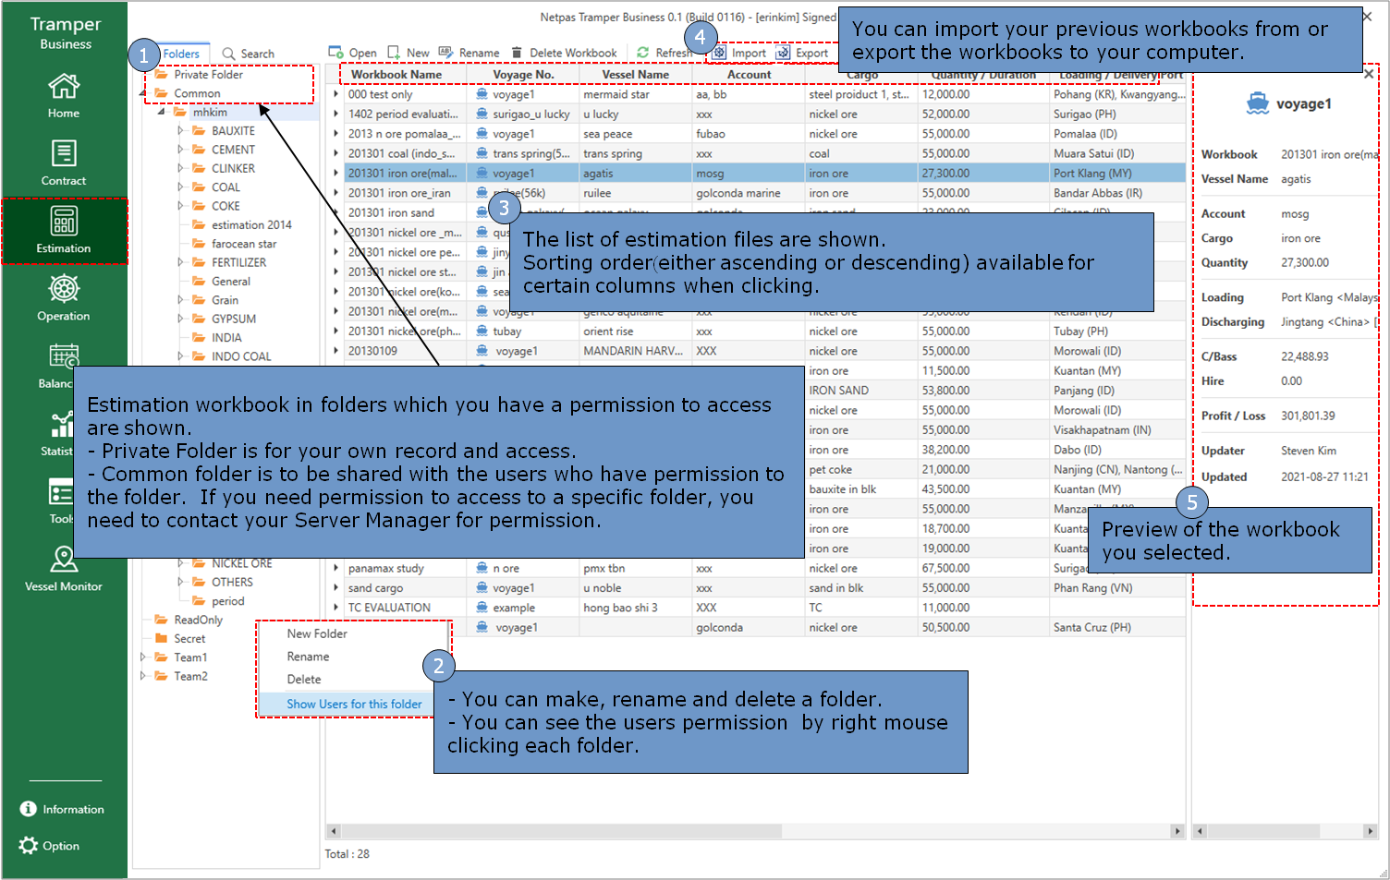Open the Contract module

(x=64, y=163)
